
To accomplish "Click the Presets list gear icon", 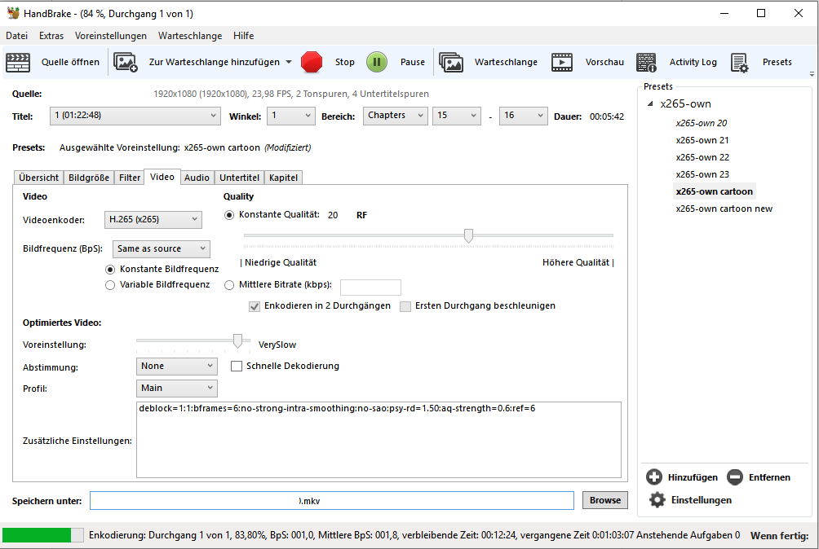I will tap(740, 63).
